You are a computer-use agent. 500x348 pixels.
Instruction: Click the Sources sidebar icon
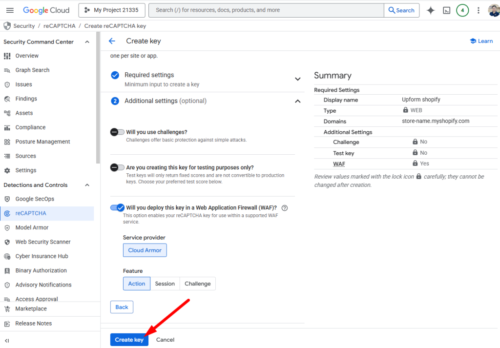tap(7, 156)
